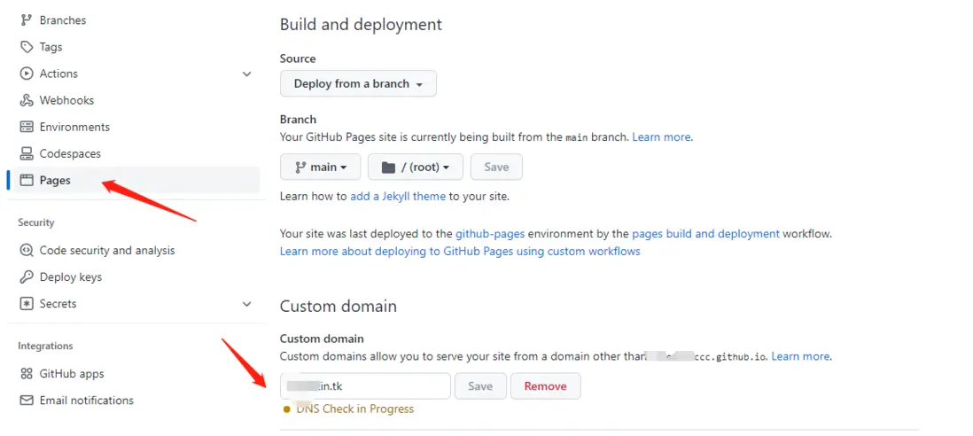Follow the github-pages environment link
Screen dimensions: 973x436
coord(490,234)
